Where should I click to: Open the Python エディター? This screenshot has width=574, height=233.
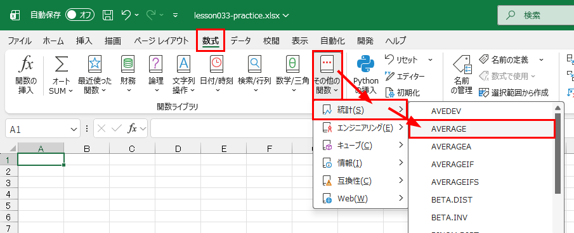pyautogui.click(x=405, y=77)
